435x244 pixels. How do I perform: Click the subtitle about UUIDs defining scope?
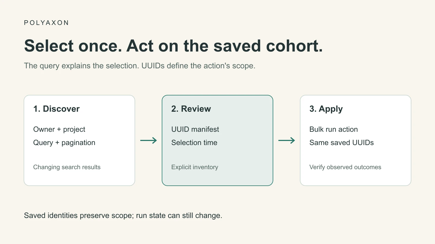coord(140,66)
